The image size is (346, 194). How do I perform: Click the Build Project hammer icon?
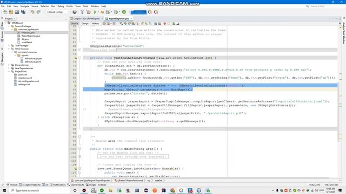point(82,12)
